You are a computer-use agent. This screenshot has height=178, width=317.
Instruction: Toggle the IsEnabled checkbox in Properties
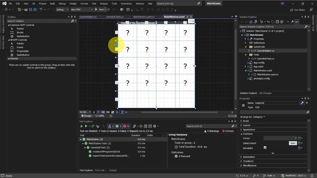click(265, 148)
